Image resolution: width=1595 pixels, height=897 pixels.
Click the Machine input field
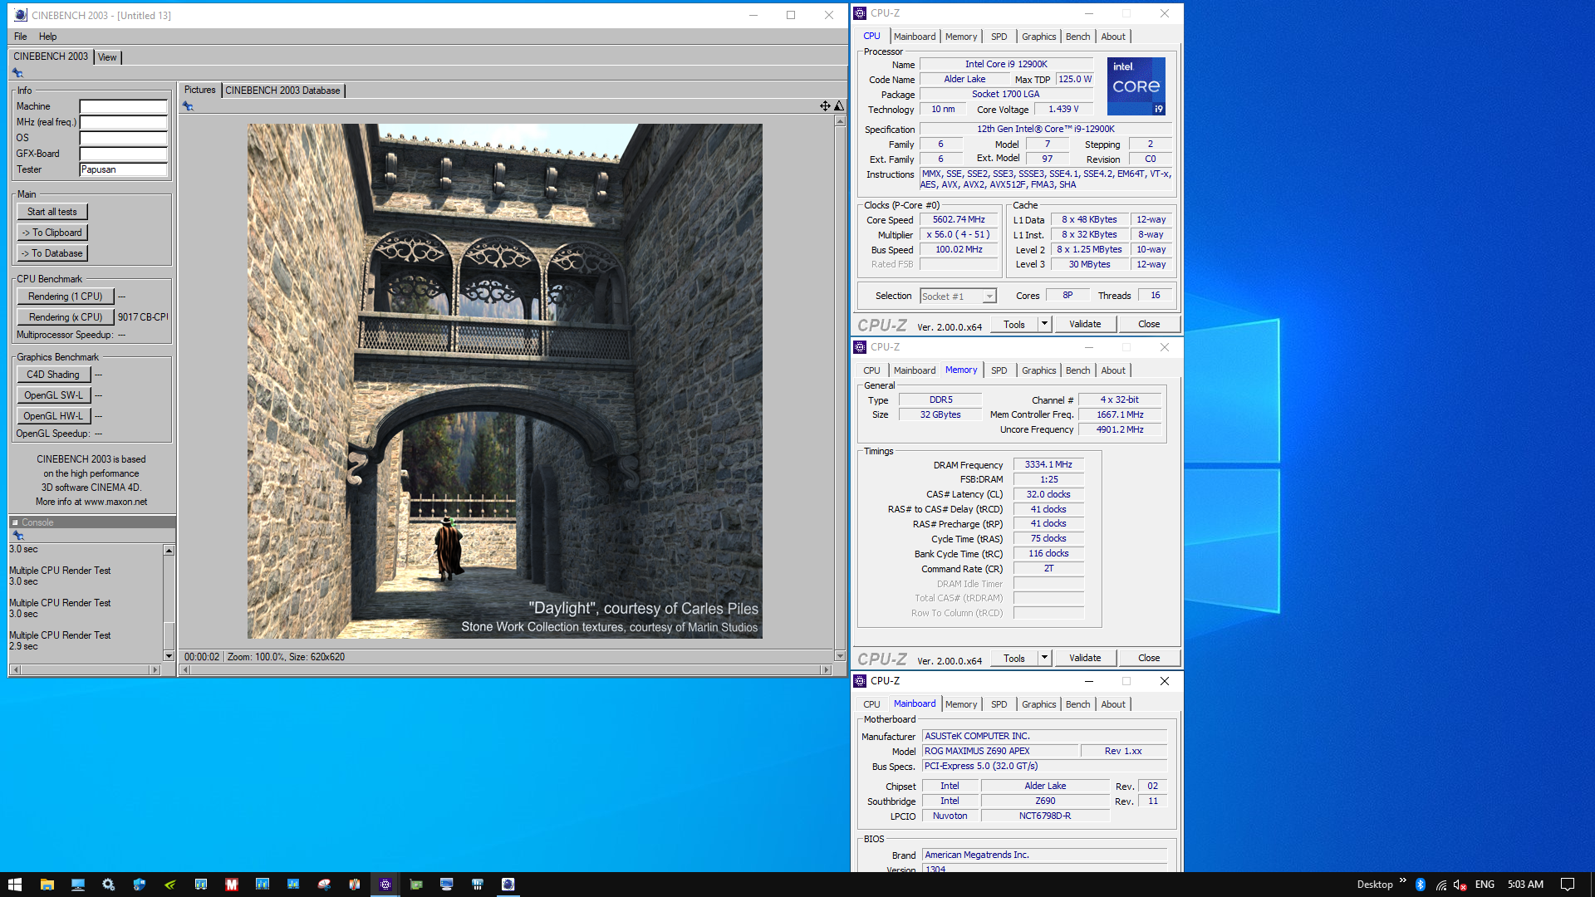point(123,106)
